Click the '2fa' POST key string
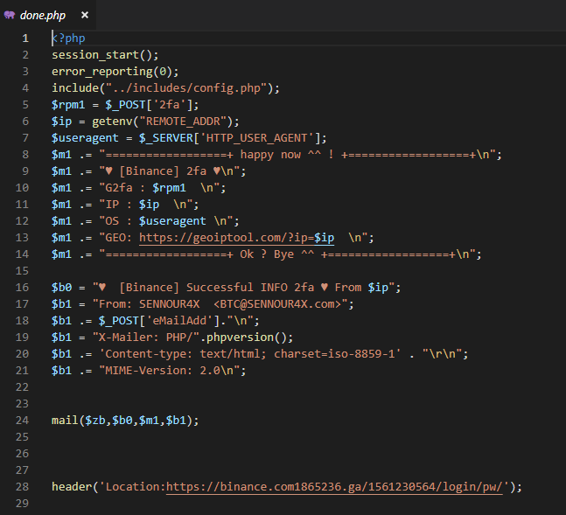The width and height of the screenshot is (566, 515). point(170,105)
